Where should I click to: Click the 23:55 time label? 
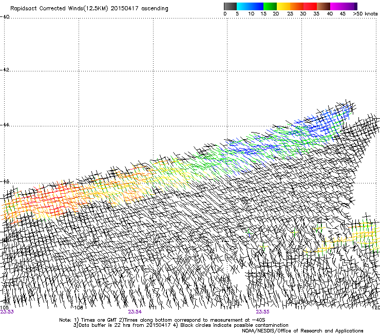(263, 312)
